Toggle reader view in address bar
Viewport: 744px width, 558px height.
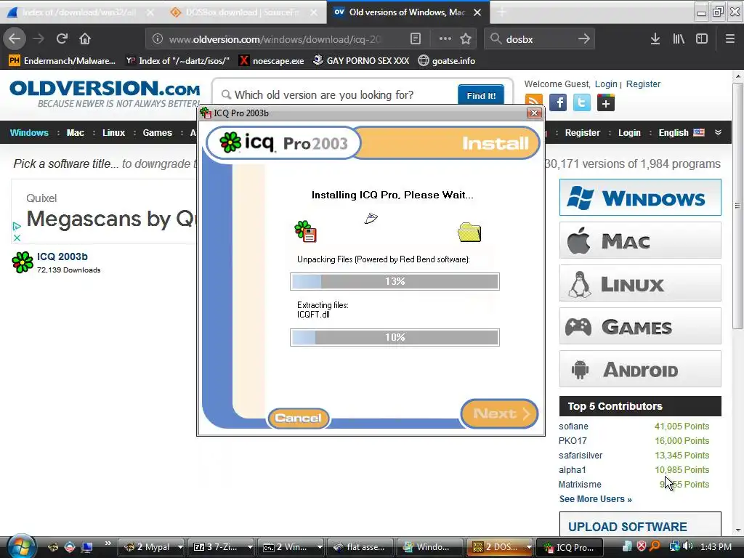[415, 39]
